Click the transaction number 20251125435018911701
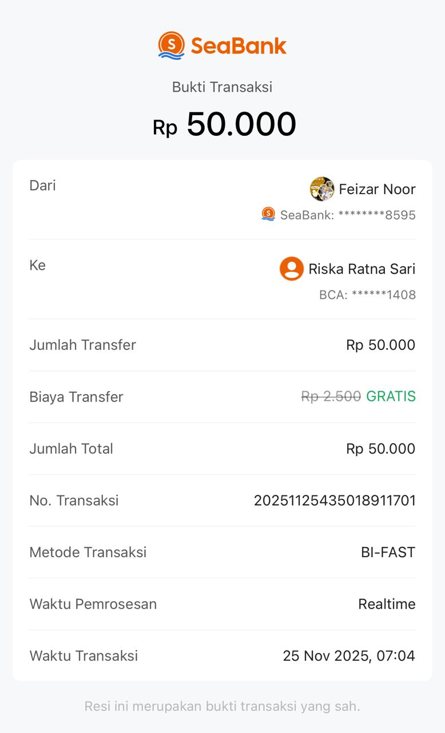Screen dimensions: 445x733 tap(335, 501)
